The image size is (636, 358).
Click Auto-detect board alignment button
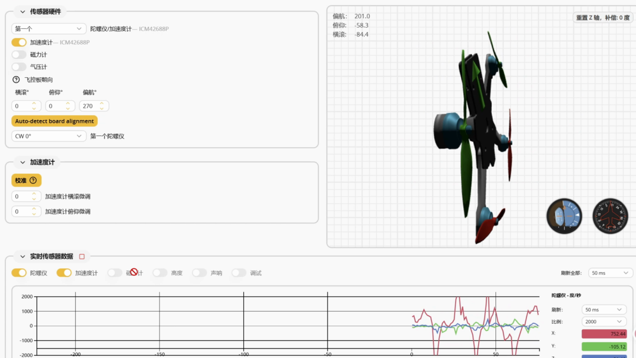54,121
